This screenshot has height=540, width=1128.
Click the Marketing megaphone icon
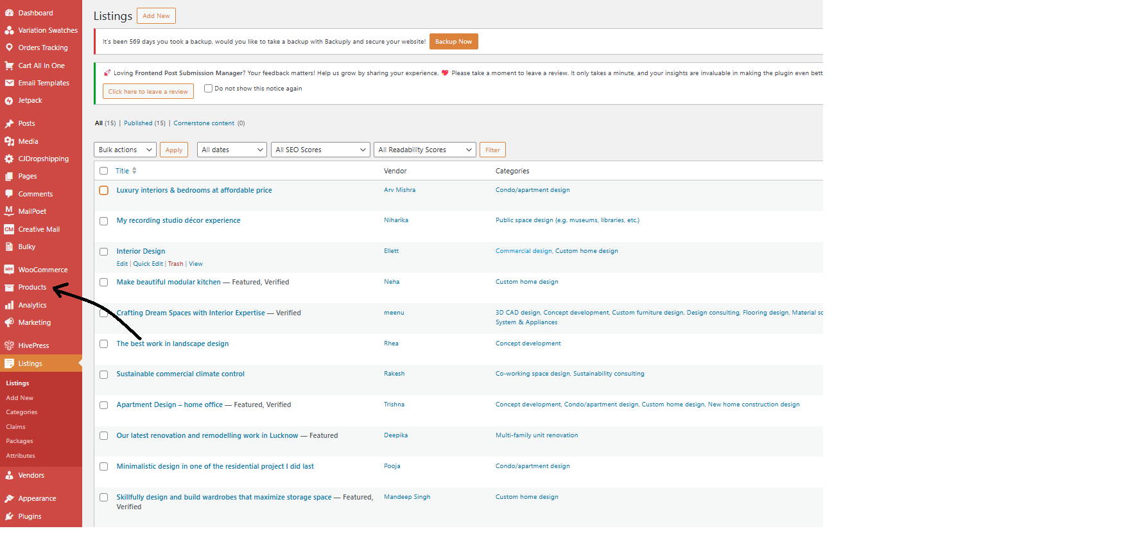(x=9, y=322)
